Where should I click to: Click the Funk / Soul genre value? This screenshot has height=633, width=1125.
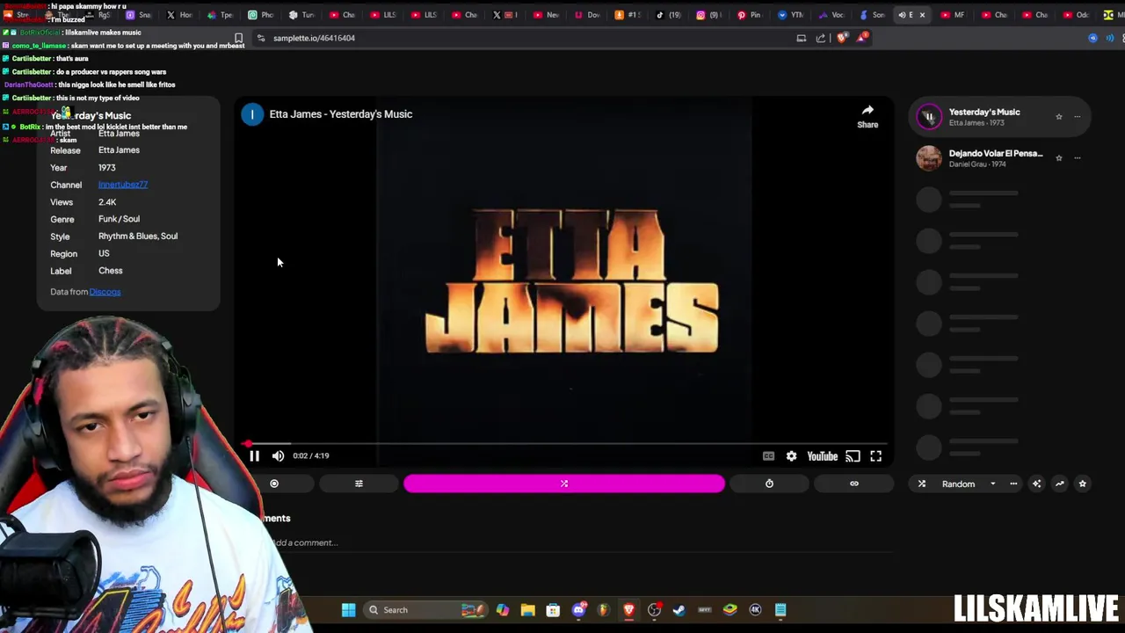(119, 219)
